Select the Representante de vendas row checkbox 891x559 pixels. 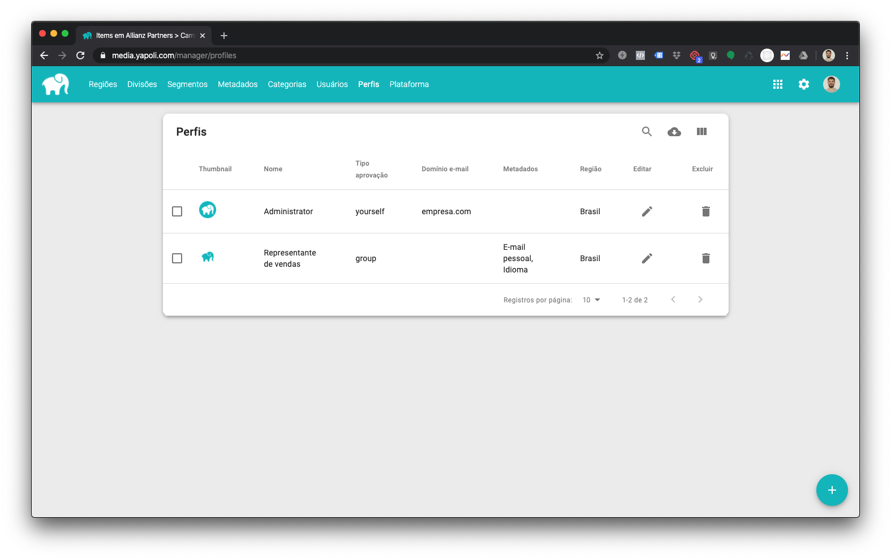(177, 258)
